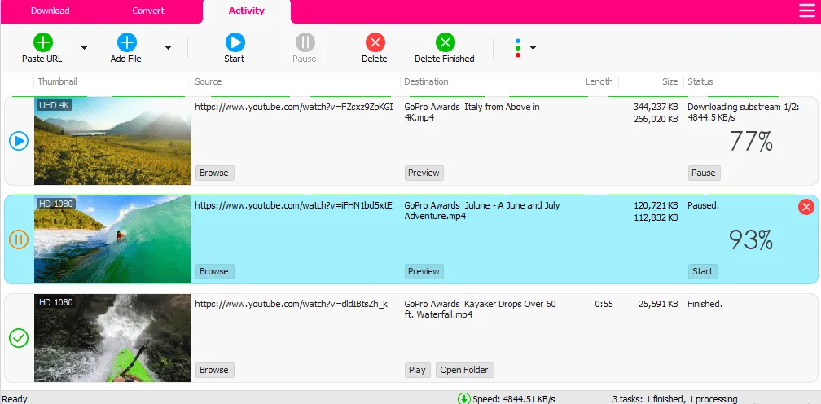Click the blue Add File plus icon
Image resolution: width=821 pixels, height=404 pixels.
click(x=127, y=42)
